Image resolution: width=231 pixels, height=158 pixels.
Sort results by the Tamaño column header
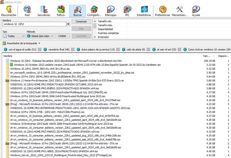tap(209, 56)
